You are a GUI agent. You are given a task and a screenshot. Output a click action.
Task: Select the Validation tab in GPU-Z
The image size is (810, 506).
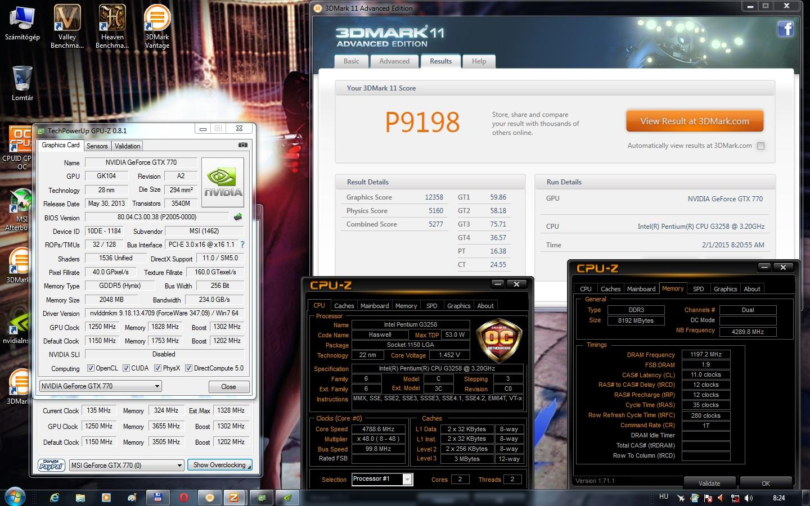[x=128, y=146]
